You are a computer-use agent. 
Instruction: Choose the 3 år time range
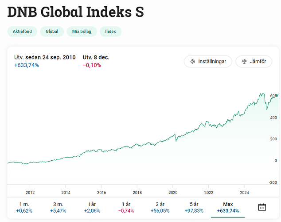pos(160,207)
